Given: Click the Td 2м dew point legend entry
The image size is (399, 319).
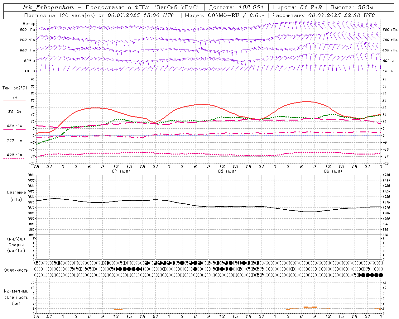Looking at the screenshot, I should click(15, 112).
